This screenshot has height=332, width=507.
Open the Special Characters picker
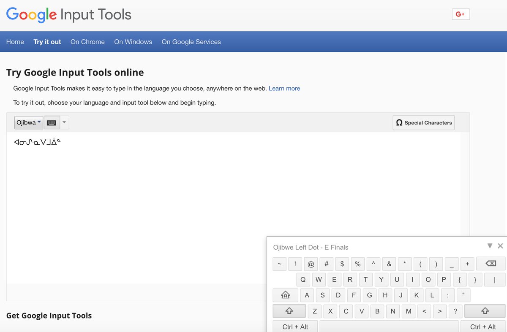click(x=423, y=122)
